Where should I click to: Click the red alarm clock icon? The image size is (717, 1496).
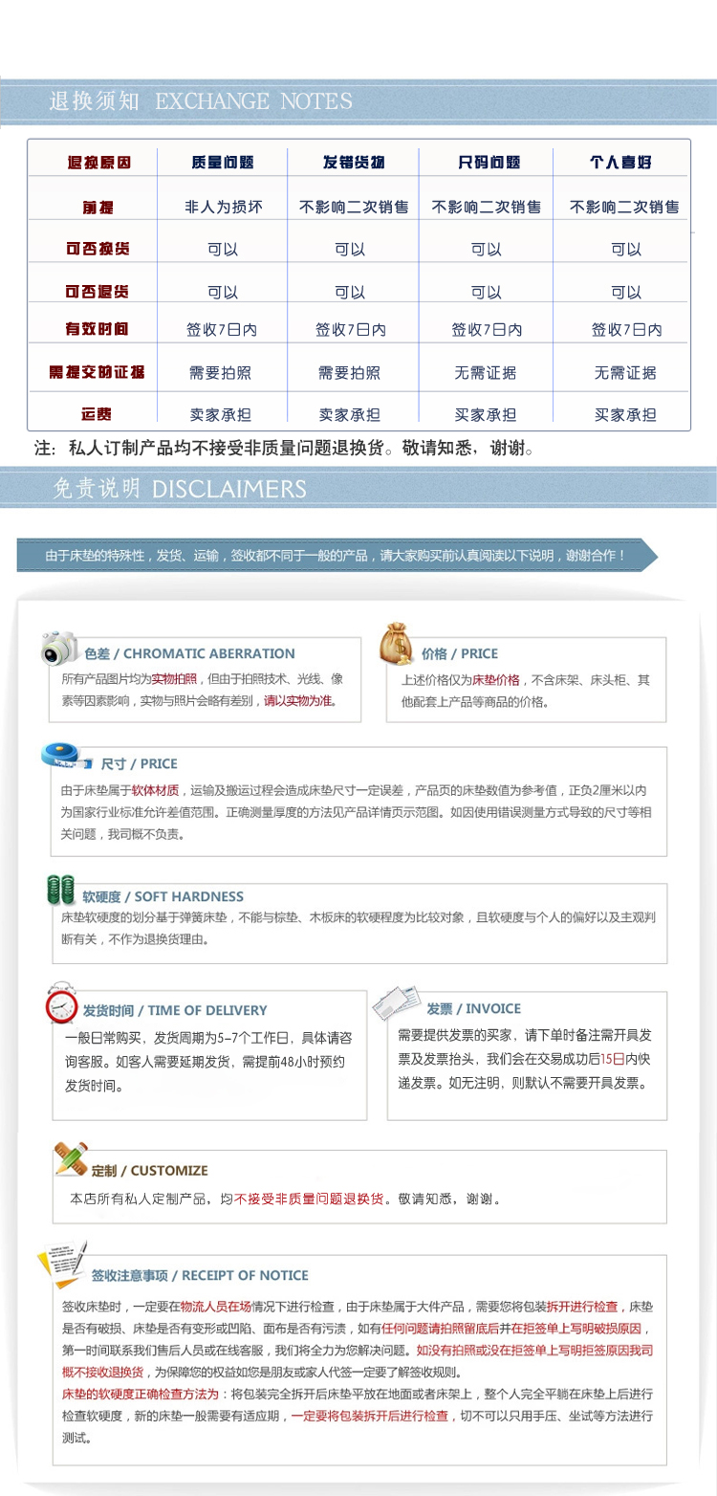tap(62, 1005)
